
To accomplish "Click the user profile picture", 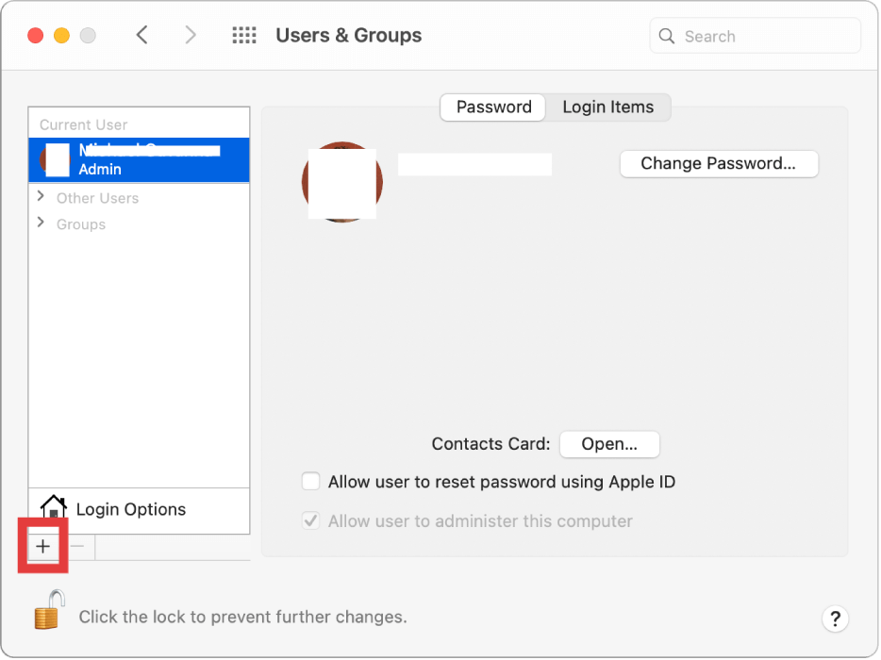I will 341,182.
